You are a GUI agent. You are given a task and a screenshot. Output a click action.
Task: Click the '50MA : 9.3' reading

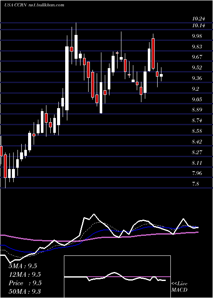point(25,292)
